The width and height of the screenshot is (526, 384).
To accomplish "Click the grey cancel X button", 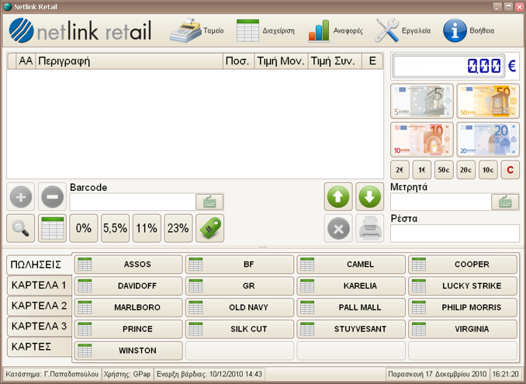I will (338, 228).
